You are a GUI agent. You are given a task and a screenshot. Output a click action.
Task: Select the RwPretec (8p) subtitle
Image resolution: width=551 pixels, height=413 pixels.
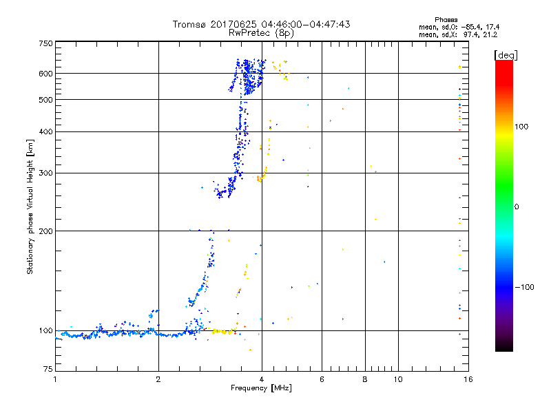(x=261, y=32)
